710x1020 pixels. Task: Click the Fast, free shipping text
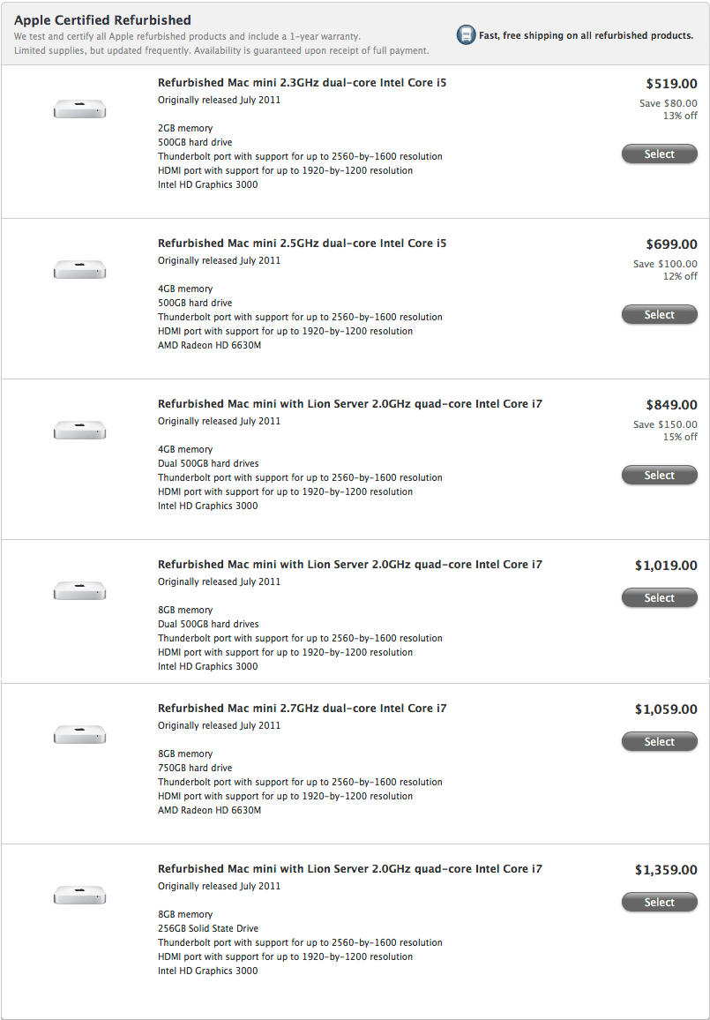(x=586, y=35)
